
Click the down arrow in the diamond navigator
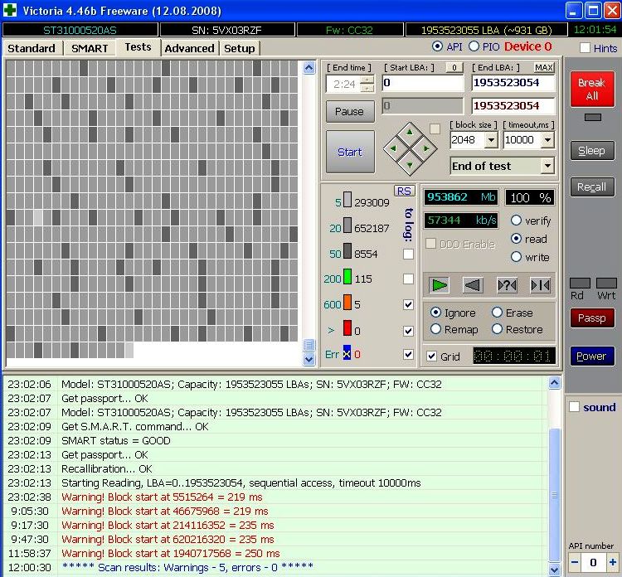[410, 164]
